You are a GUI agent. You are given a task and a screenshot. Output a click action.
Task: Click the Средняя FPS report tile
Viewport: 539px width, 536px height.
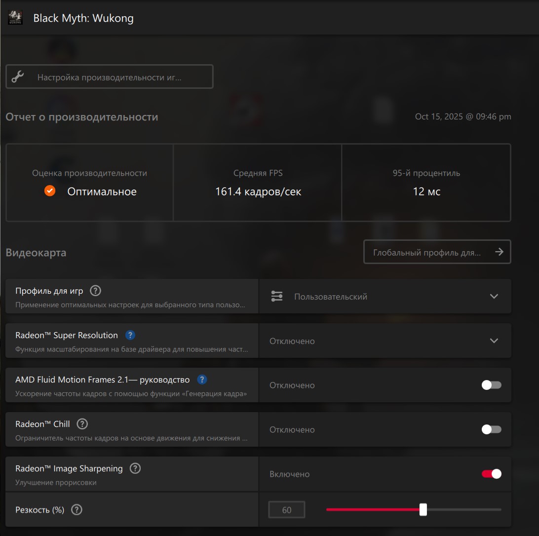pos(258,183)
